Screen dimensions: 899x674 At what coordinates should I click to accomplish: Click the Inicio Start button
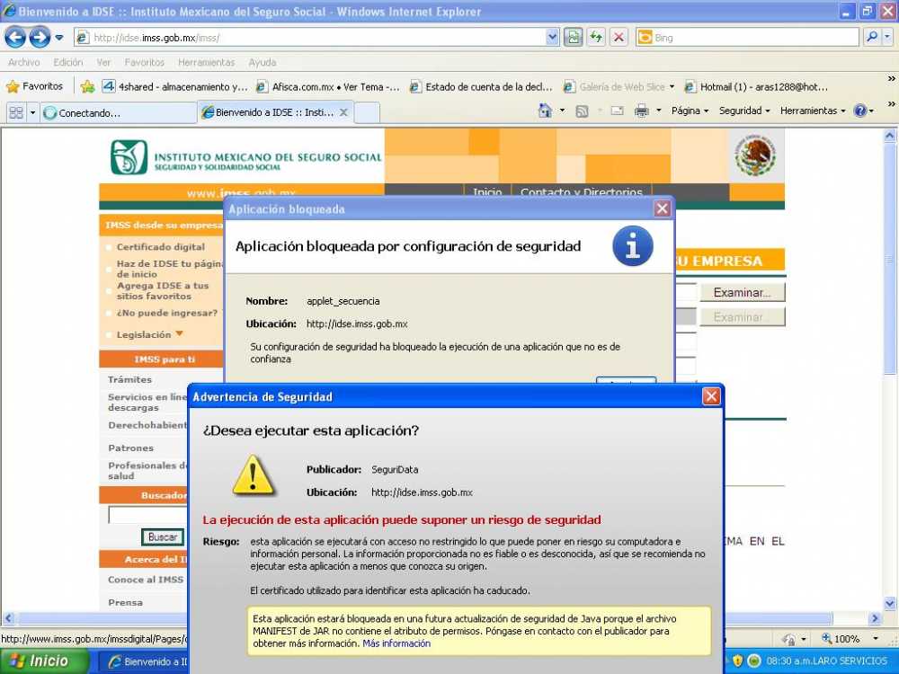pyautogui.click(x=43, y=661)
